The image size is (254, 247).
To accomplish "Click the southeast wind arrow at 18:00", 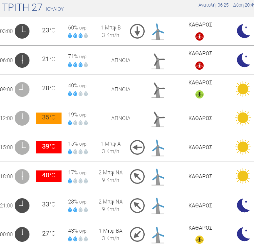I will point(137,177).
